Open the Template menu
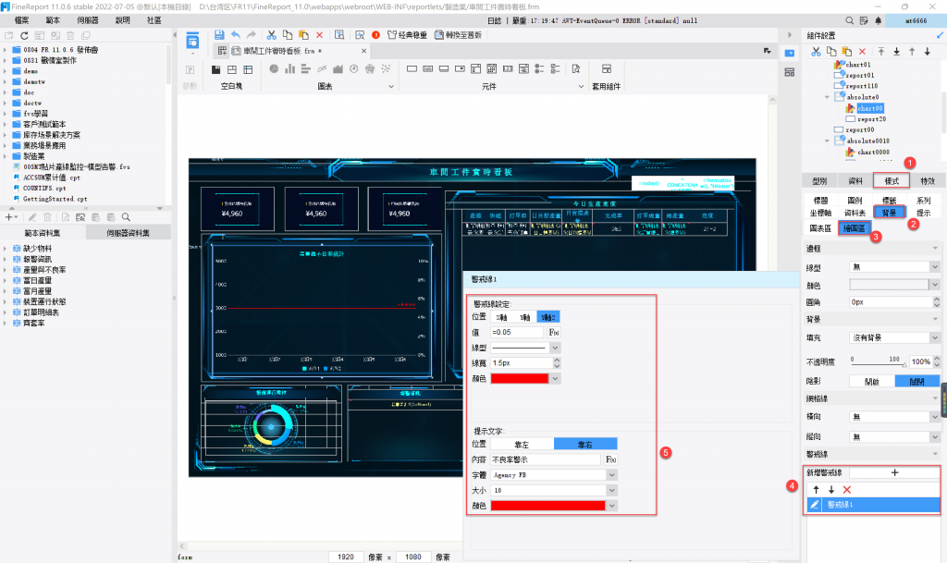Image resolution: width=947 pixels, height=563 pixels. tap(53, 20)
